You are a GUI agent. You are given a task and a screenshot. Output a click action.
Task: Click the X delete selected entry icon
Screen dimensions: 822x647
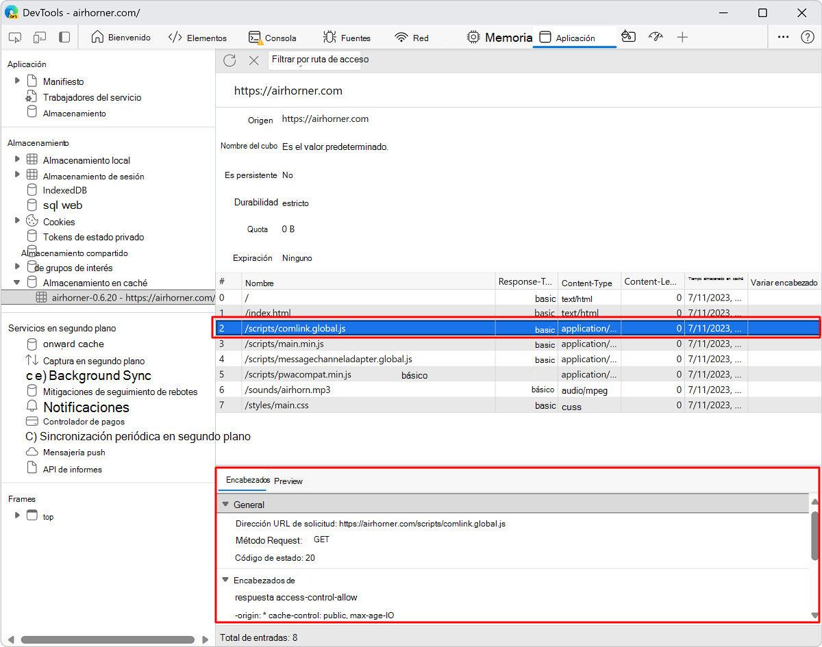(253, 60)
